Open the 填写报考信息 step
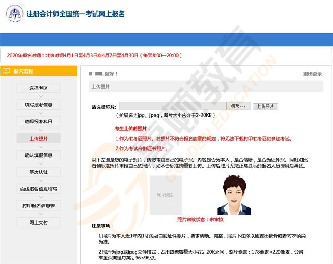The height and width of the screenshot is (264, 333). [x=38, y=105]
